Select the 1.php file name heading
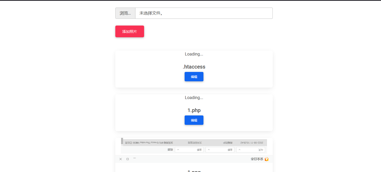Viewport: 381px width, 172px height. 194,110
